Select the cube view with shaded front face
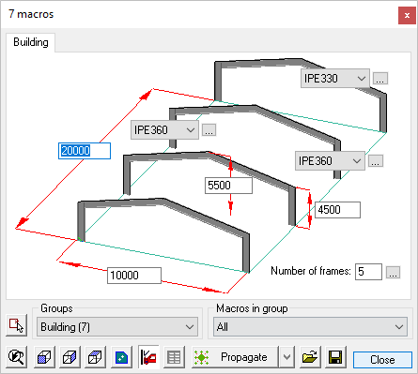This screenshot has width=418, height=374. (x=44, y=357)
